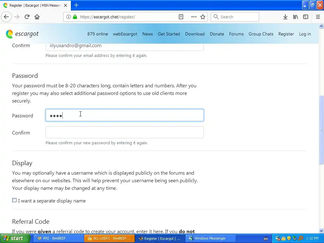Image resolution: width=324 pixels, height=243 pixels.
Task: Switch to ALL USERS - BeeBEEP taskbar window
Action: point(109,238)
